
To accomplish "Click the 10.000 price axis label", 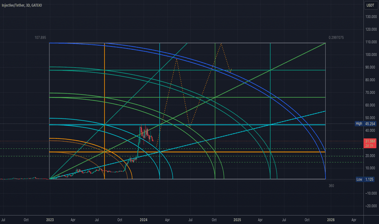I will pyautogui.click(x=370, y=168).
